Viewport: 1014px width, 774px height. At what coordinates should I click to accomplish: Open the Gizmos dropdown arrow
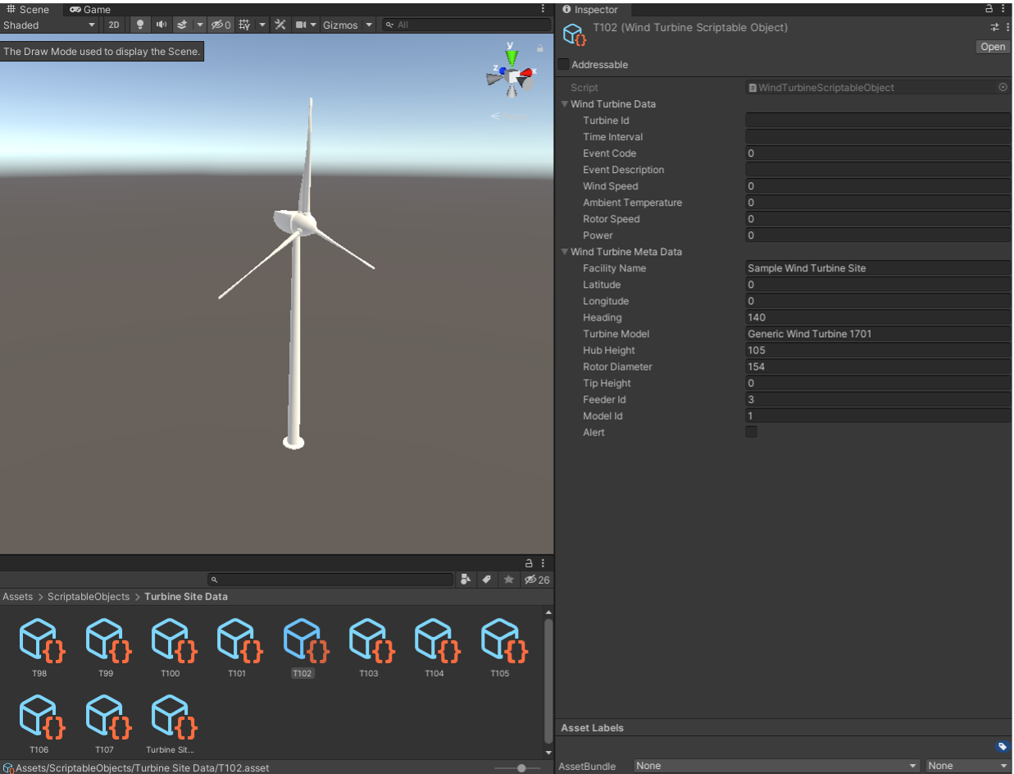(369, 25)
